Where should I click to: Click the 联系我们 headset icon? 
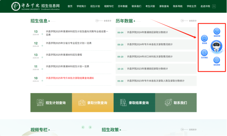pyautogui.click(x=168, y=103)
